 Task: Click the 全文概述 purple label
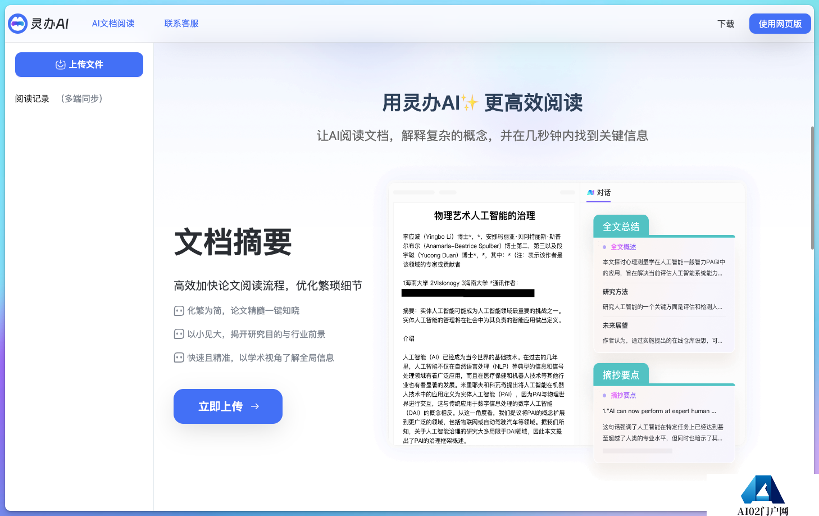[x=623, y=247]
